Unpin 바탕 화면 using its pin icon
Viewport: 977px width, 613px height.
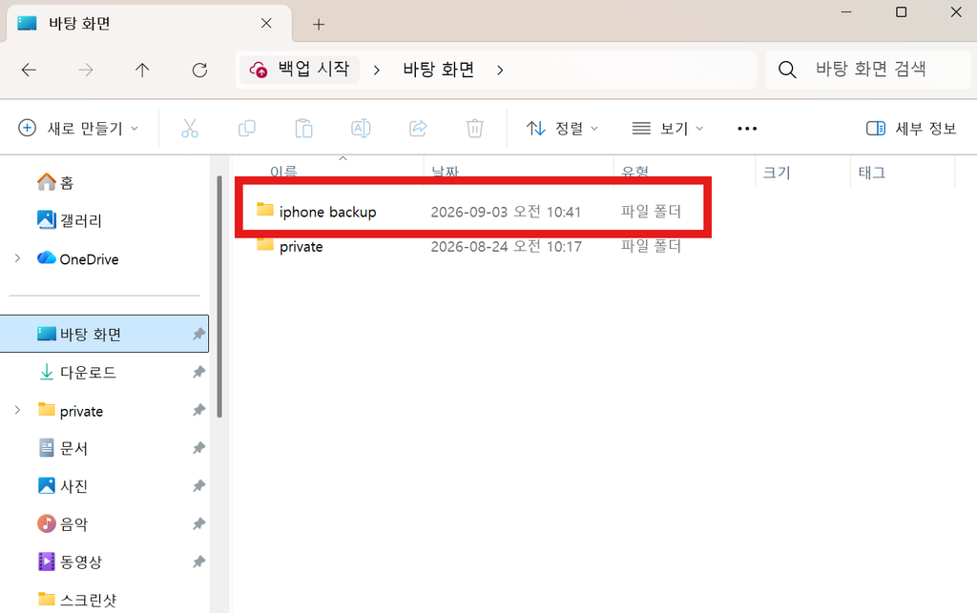click(198, 335)
